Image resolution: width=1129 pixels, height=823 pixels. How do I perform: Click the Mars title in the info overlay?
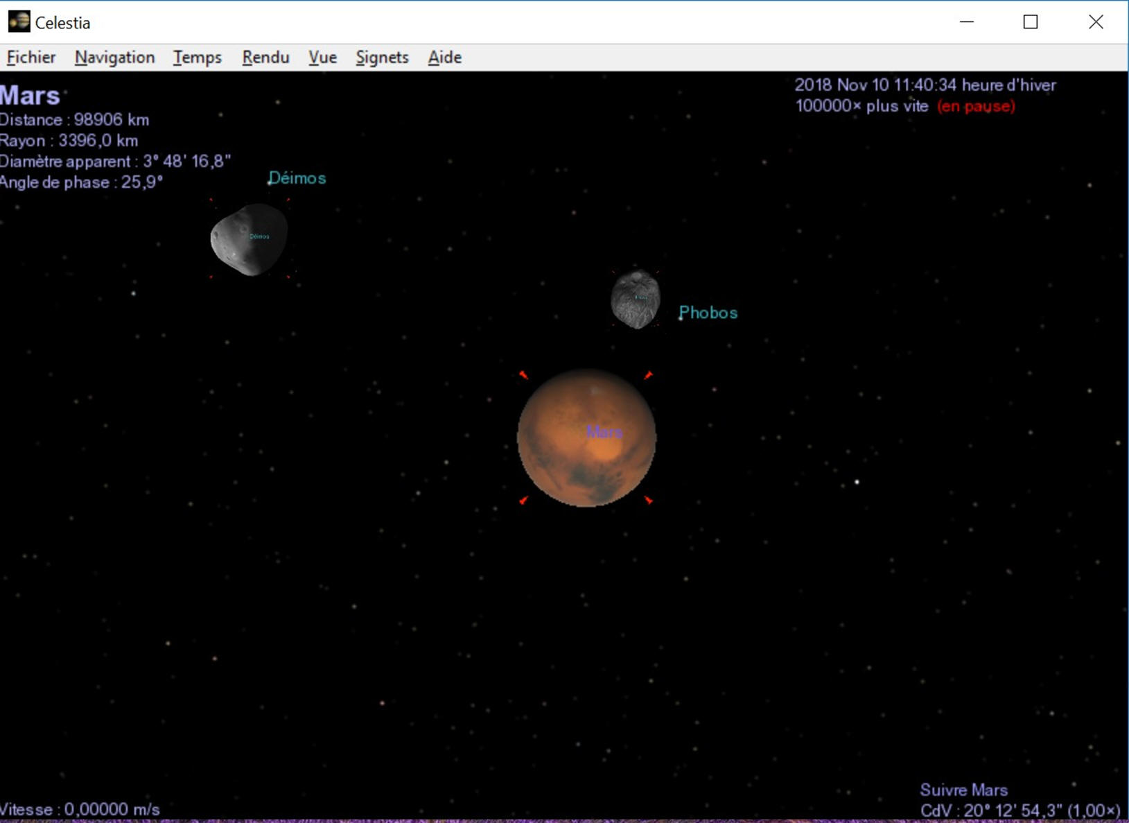30,96
